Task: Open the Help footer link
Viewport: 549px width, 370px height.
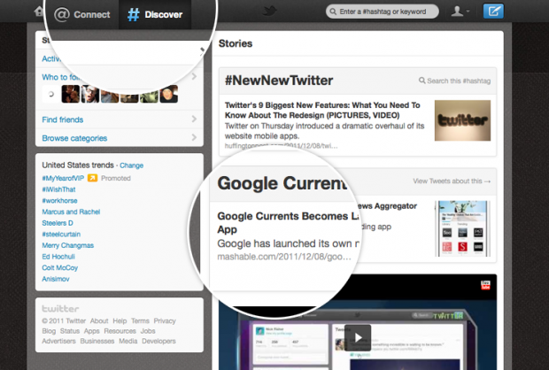Action: coord(120,321)
